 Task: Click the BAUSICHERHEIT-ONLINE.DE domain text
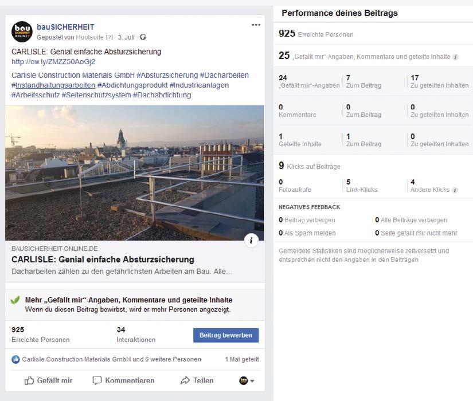54,249
